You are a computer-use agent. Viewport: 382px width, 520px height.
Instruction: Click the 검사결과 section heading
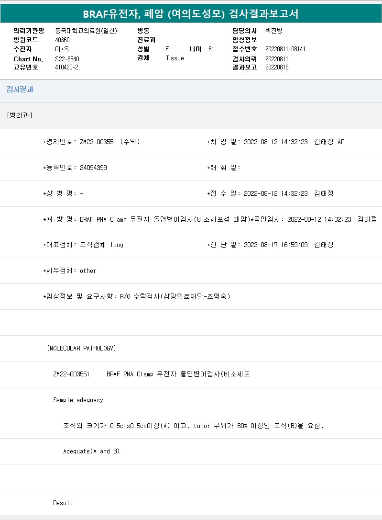(20, 89)
